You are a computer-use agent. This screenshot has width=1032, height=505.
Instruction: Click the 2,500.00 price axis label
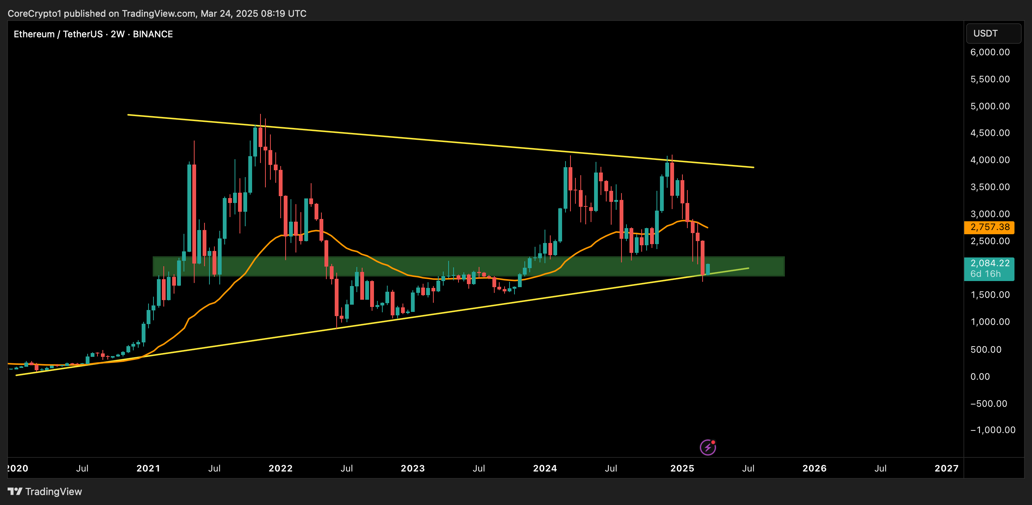990,241
